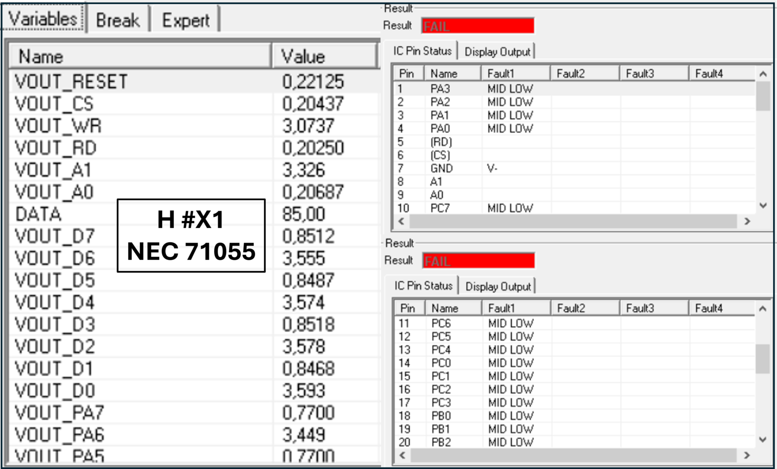This screenshot has width=777, height=469.
Task: Select pin 10 PC7 row
Action: coord(574,208)
